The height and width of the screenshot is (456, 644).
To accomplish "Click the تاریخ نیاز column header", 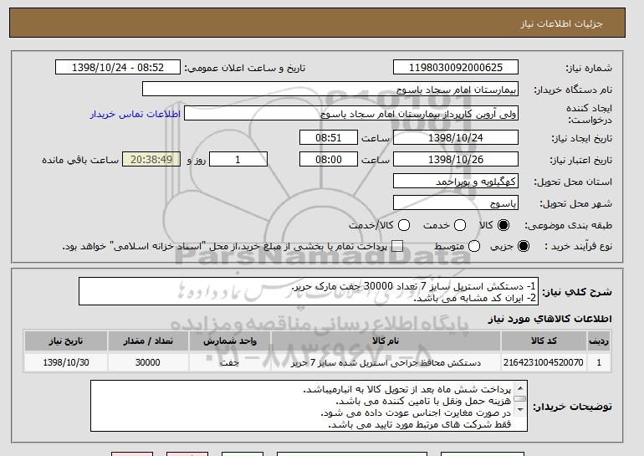I will pos(66,341).
